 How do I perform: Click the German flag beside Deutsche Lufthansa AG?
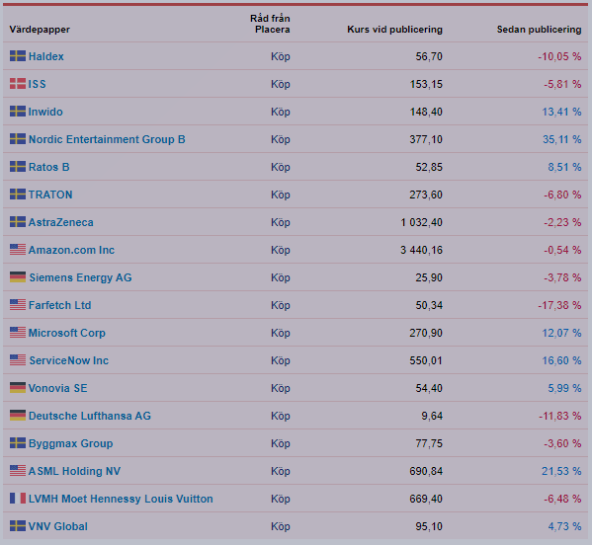coord(18,416)
